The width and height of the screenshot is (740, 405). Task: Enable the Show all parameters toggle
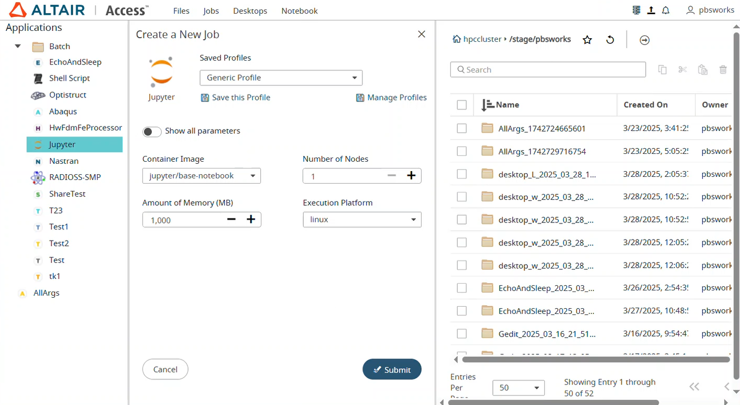pyautogui.click(x=152, y=131)
